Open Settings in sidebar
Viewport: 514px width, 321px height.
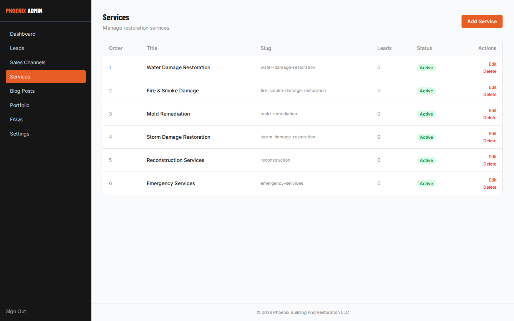pyautogui.click(x=46, y=134)
